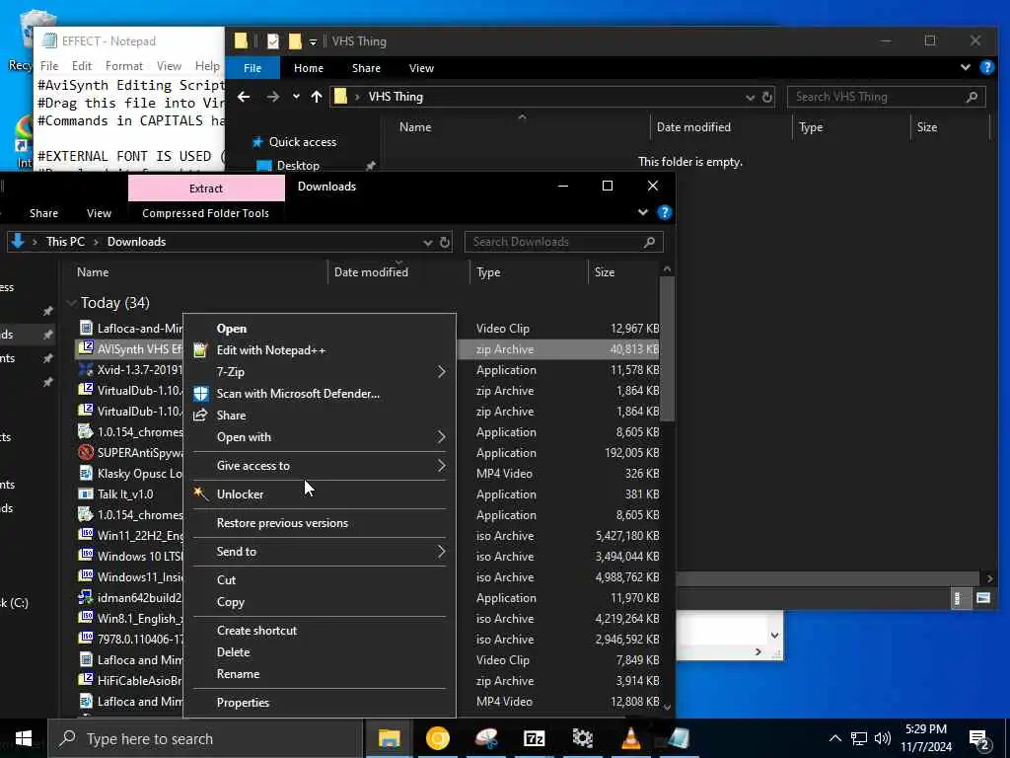Screen dimensions: 1010x758
Task: Open the Compressed Folder Tools tab
Action: pos(205,213)
